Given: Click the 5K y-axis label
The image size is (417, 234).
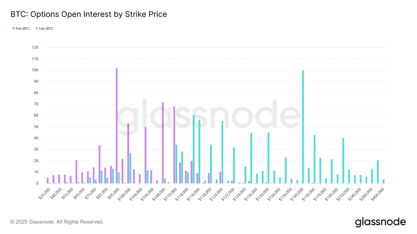Looking at the screenshot, I should [36, 127].
